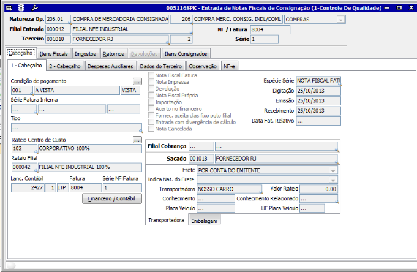Viewport: 417px width, 272px height.
Task: Toggle the Nota Fiscal Fatura checkbox
Action: point(151,75)
